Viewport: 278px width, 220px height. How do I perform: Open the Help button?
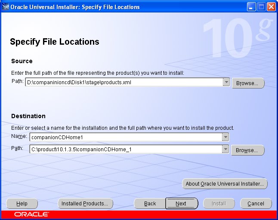22,204
